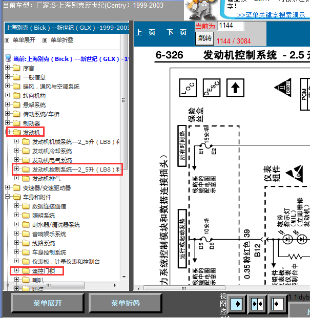Image resolution: width=310 pixels, height=318 pixels.
Task: Expand the 序言 tree node
Action: click(x=8, y=67)
